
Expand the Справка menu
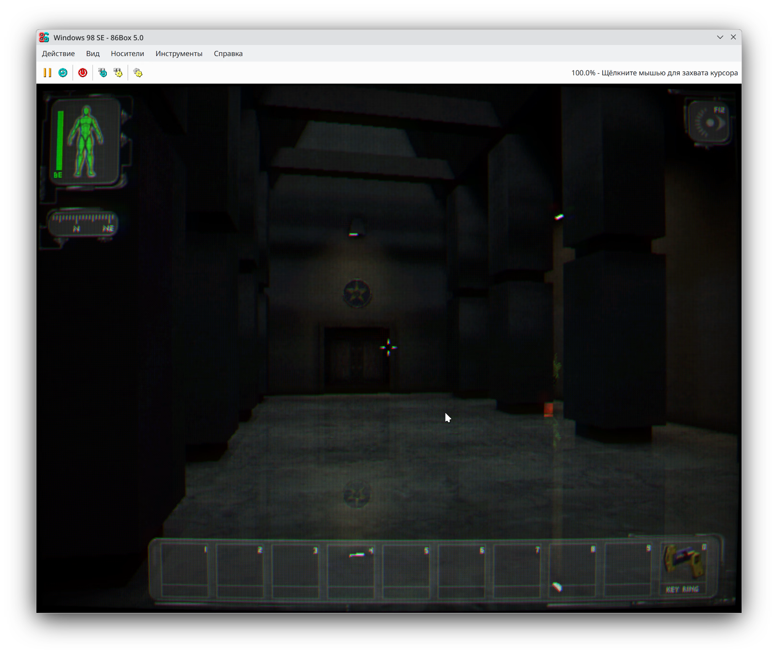click(x=228, y=54)
